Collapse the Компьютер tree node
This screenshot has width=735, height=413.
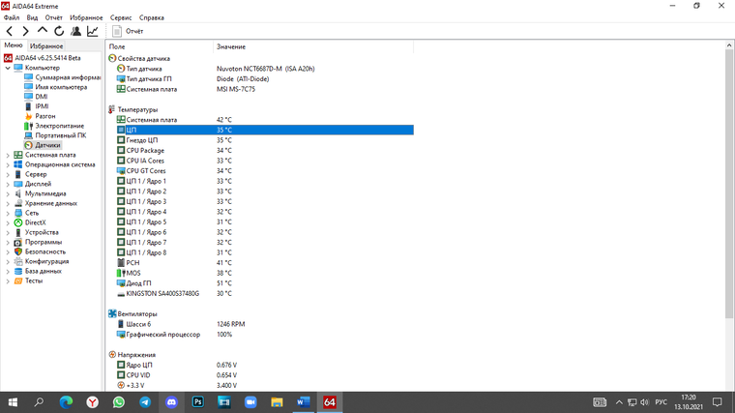[x=8, y=68]
